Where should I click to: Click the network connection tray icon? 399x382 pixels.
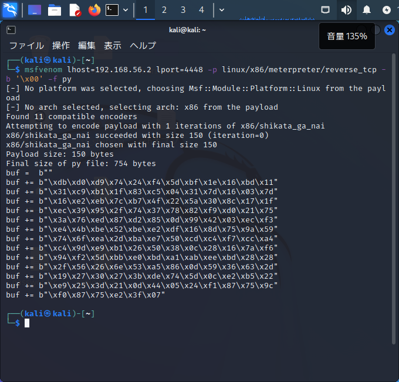click(325, 10)
